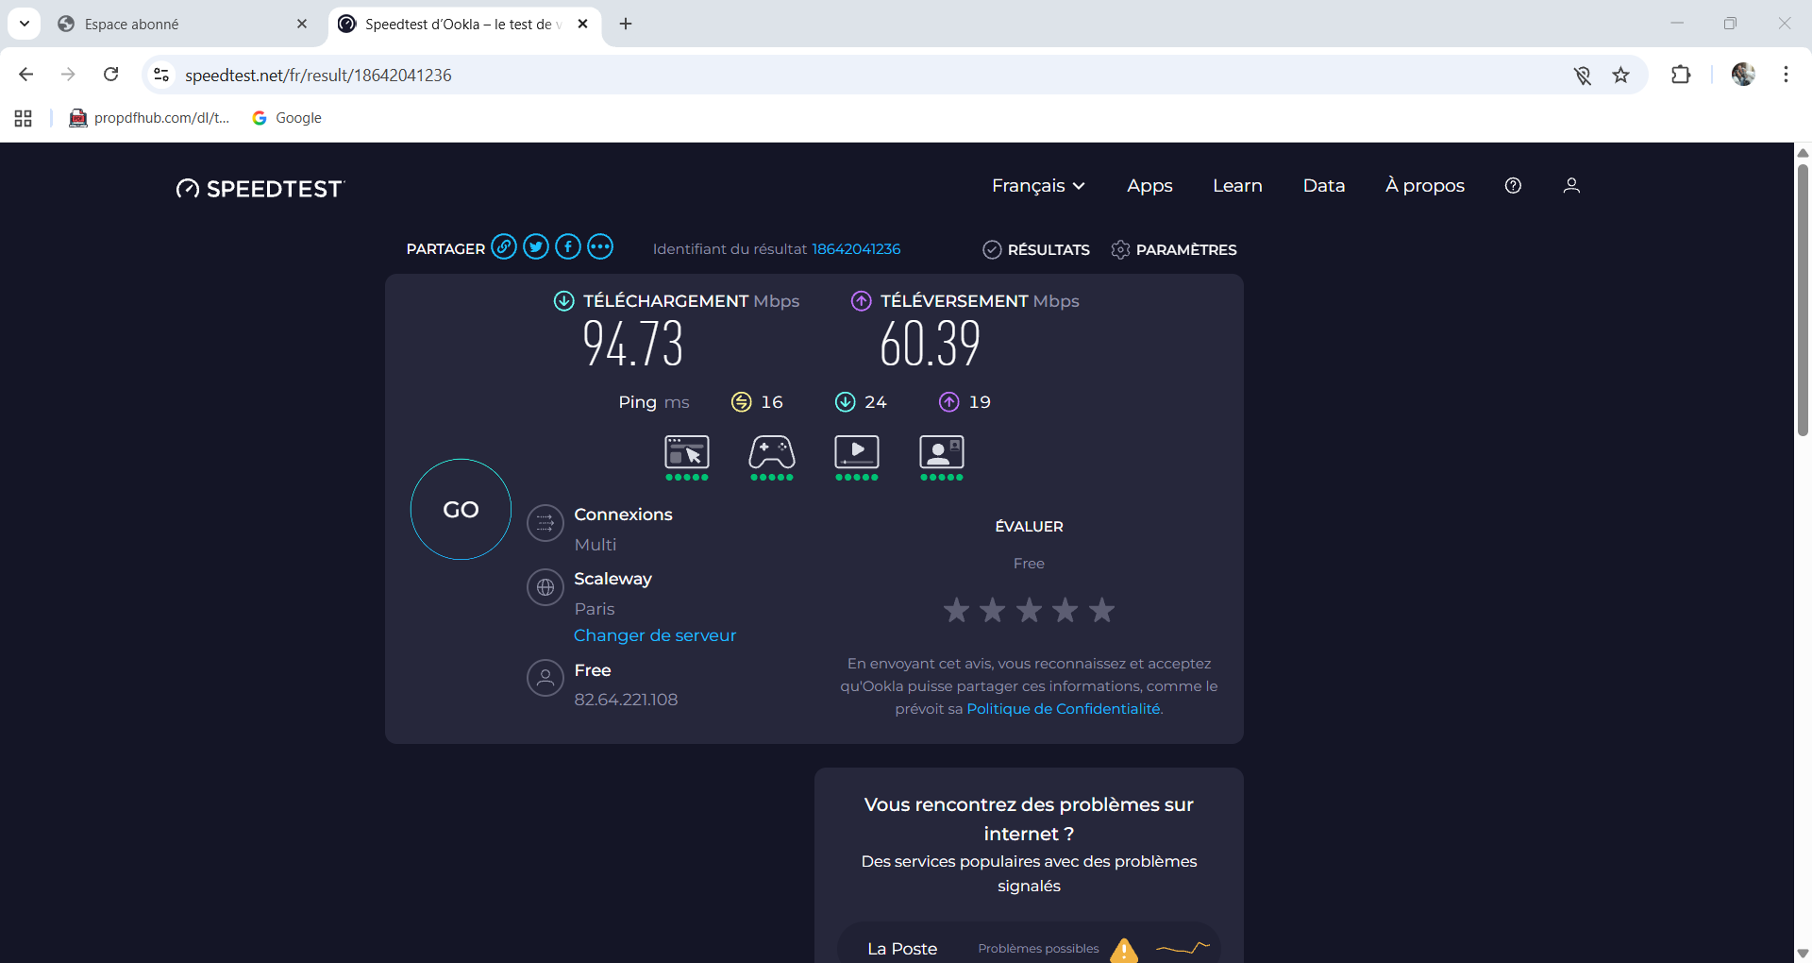Go back to the previous page
Screen dimensions: 1812x963
pyautogui.click(x=26, y=75)
